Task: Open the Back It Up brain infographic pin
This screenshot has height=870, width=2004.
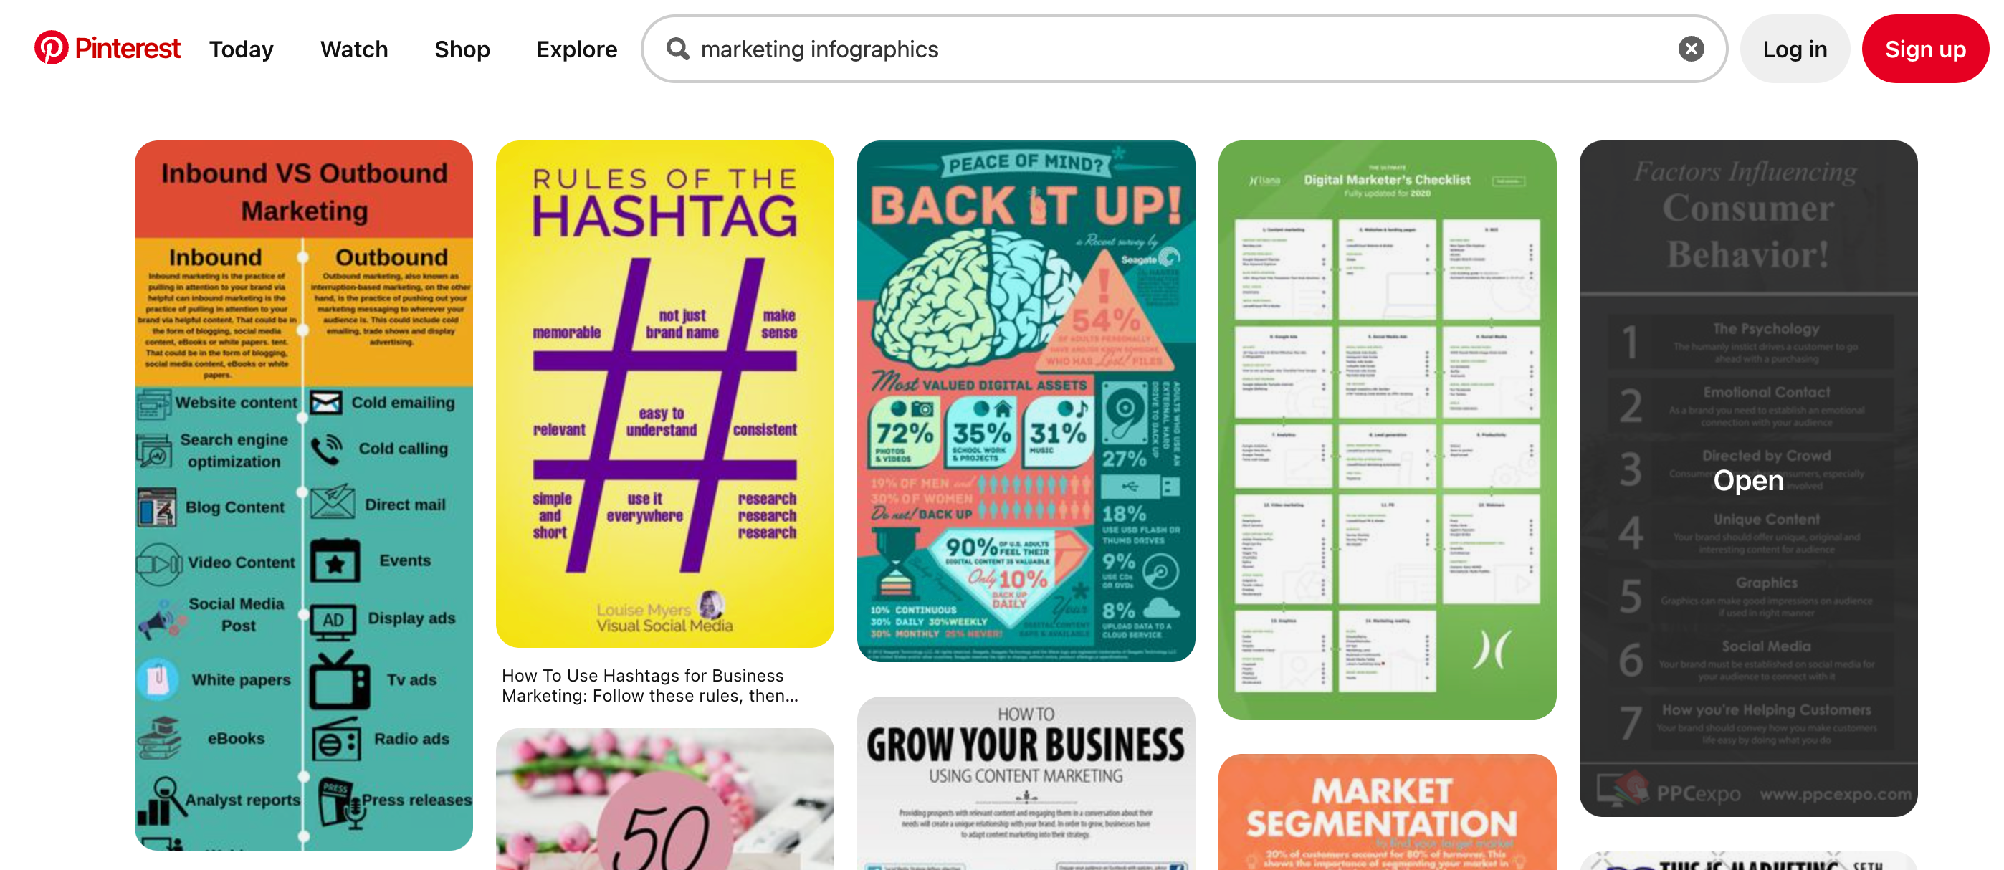Action: point(1023,400)
